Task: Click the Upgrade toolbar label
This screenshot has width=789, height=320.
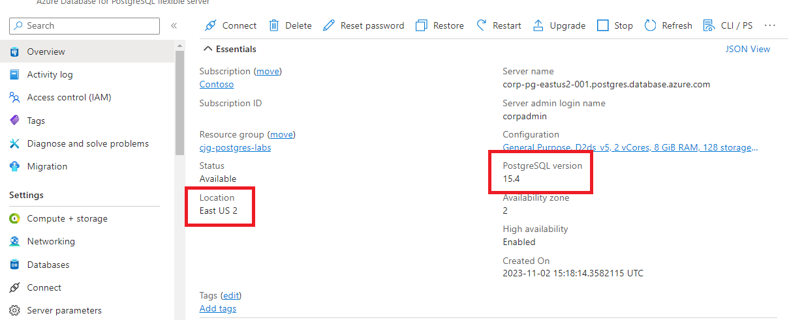Action: 568,25
